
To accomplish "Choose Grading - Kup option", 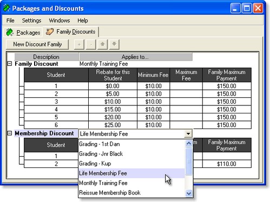I will [131, 164].
